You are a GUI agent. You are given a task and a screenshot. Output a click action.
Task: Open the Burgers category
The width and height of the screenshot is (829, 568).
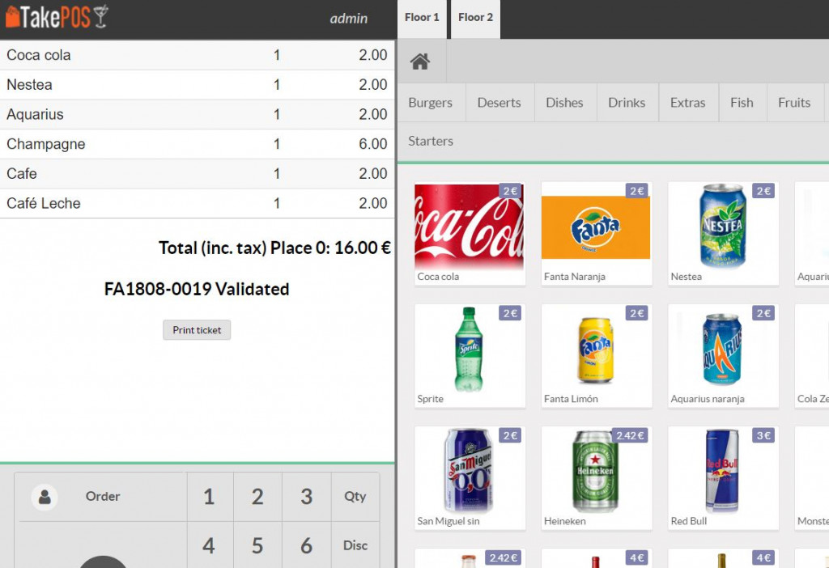tap(431, 103)
